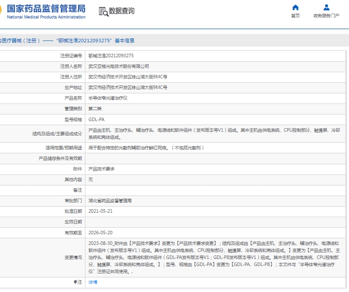Go to 首页 link

pyautogui.click(x=295, y=15)
